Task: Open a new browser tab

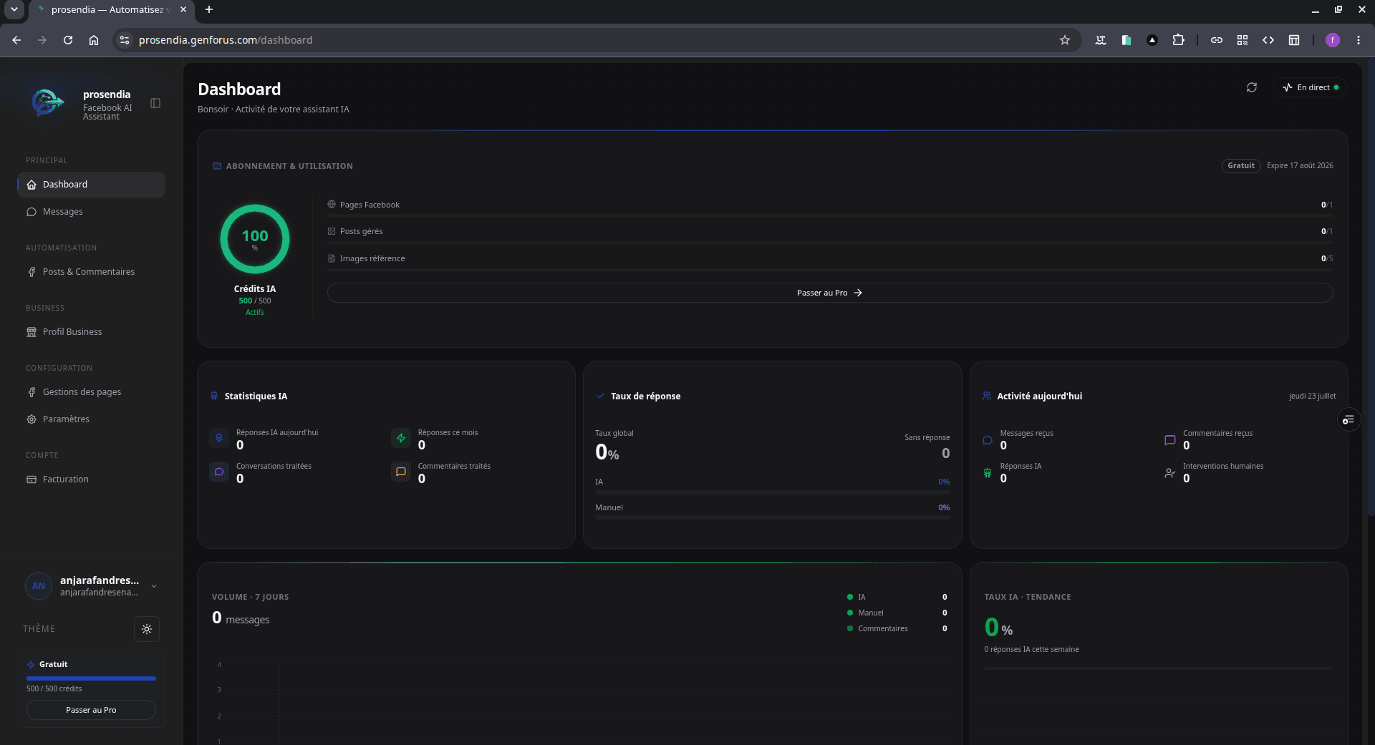Action: pyautogui.click(x=209, y=9)
